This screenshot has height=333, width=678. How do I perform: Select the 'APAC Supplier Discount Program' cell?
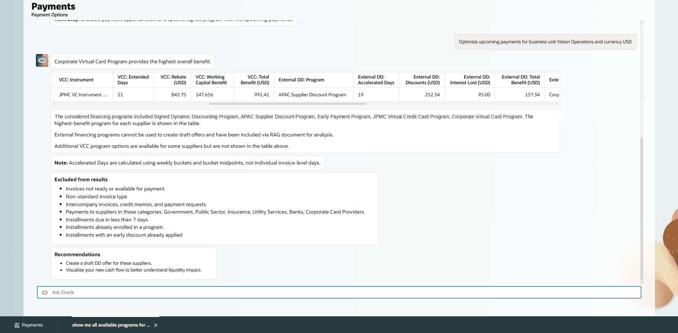click(x=314, y=95)
